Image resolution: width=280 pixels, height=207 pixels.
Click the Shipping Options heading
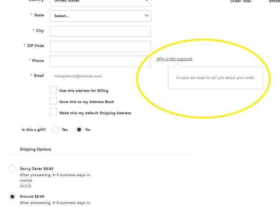(35, 149)
